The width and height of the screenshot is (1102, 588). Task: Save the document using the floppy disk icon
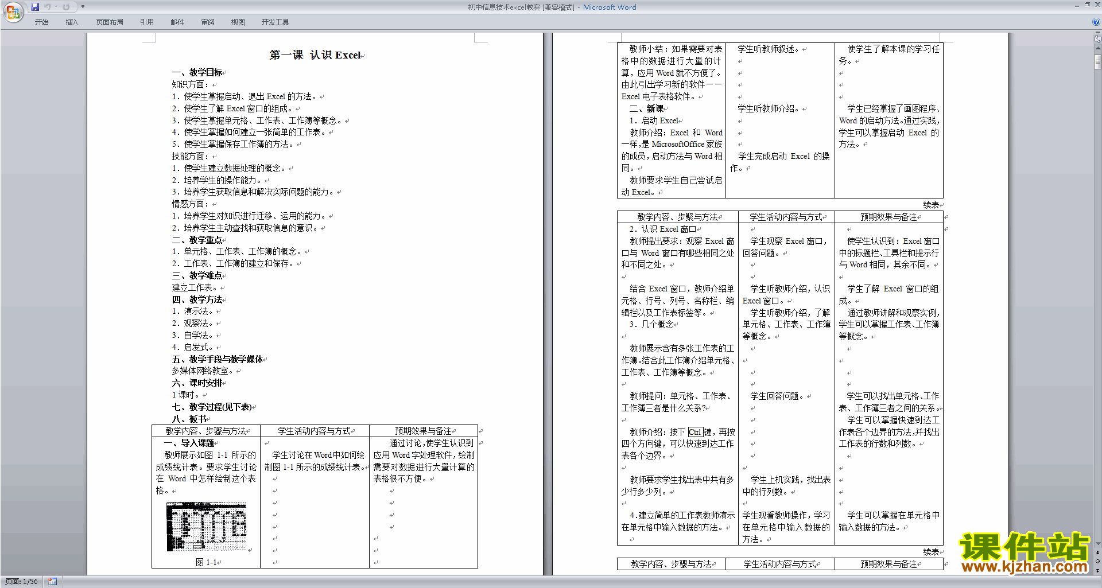click(35, 7)
